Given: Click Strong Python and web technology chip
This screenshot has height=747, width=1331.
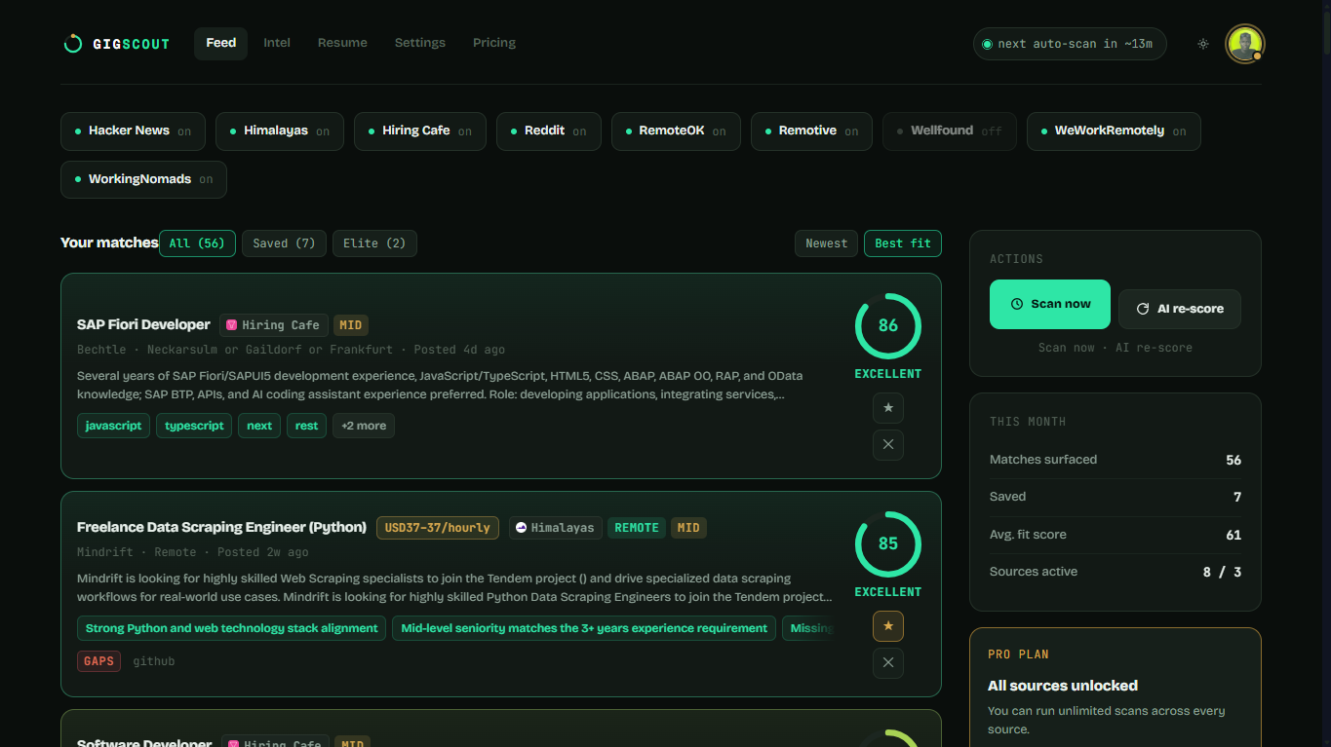Looking at the screenshot, I should pos(231,628).
